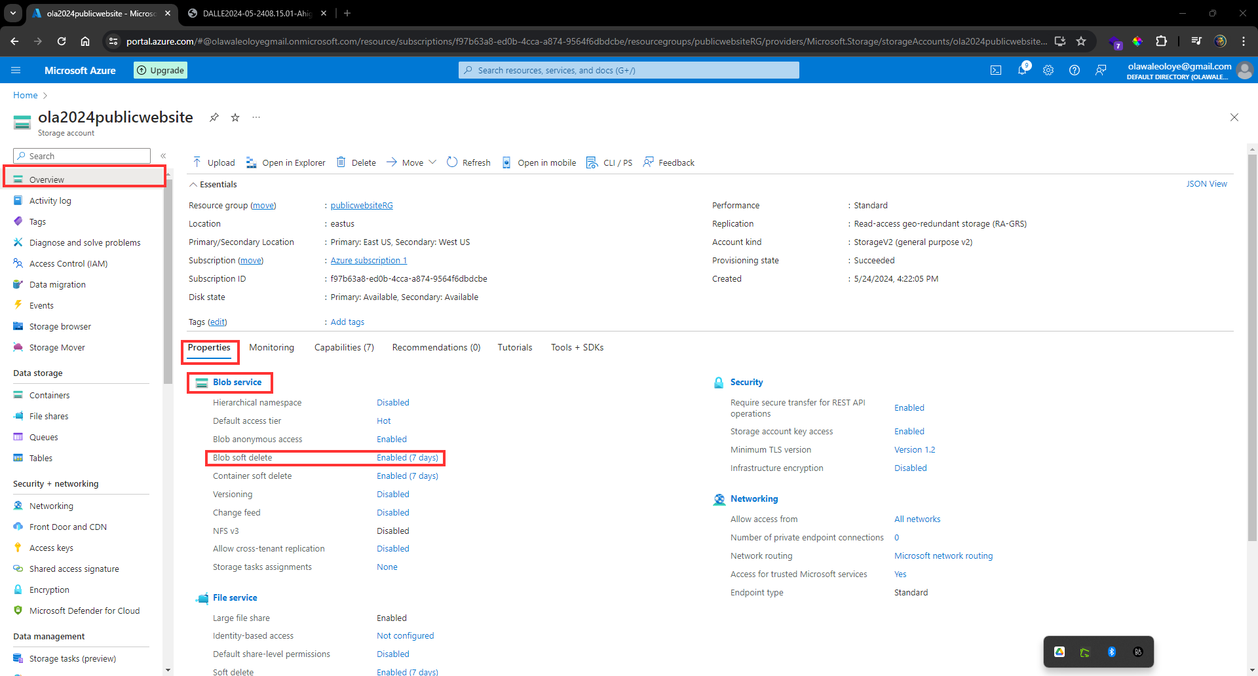Viewport: 1258px width, 676px height.
Task: Switch to the Monitoring tab
Action: [x=271, y=347]
